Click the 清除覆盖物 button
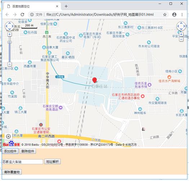189x181 pixels. (x=12, y=172)
